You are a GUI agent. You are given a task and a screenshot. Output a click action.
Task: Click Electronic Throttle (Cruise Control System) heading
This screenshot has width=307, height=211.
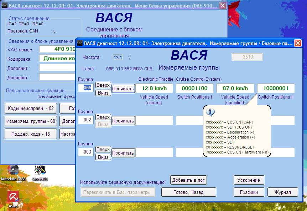point(180,79)
